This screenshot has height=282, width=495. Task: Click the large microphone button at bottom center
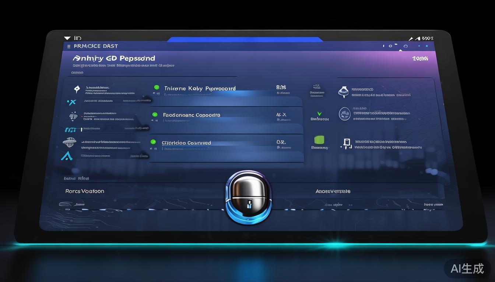coord(248,197)
